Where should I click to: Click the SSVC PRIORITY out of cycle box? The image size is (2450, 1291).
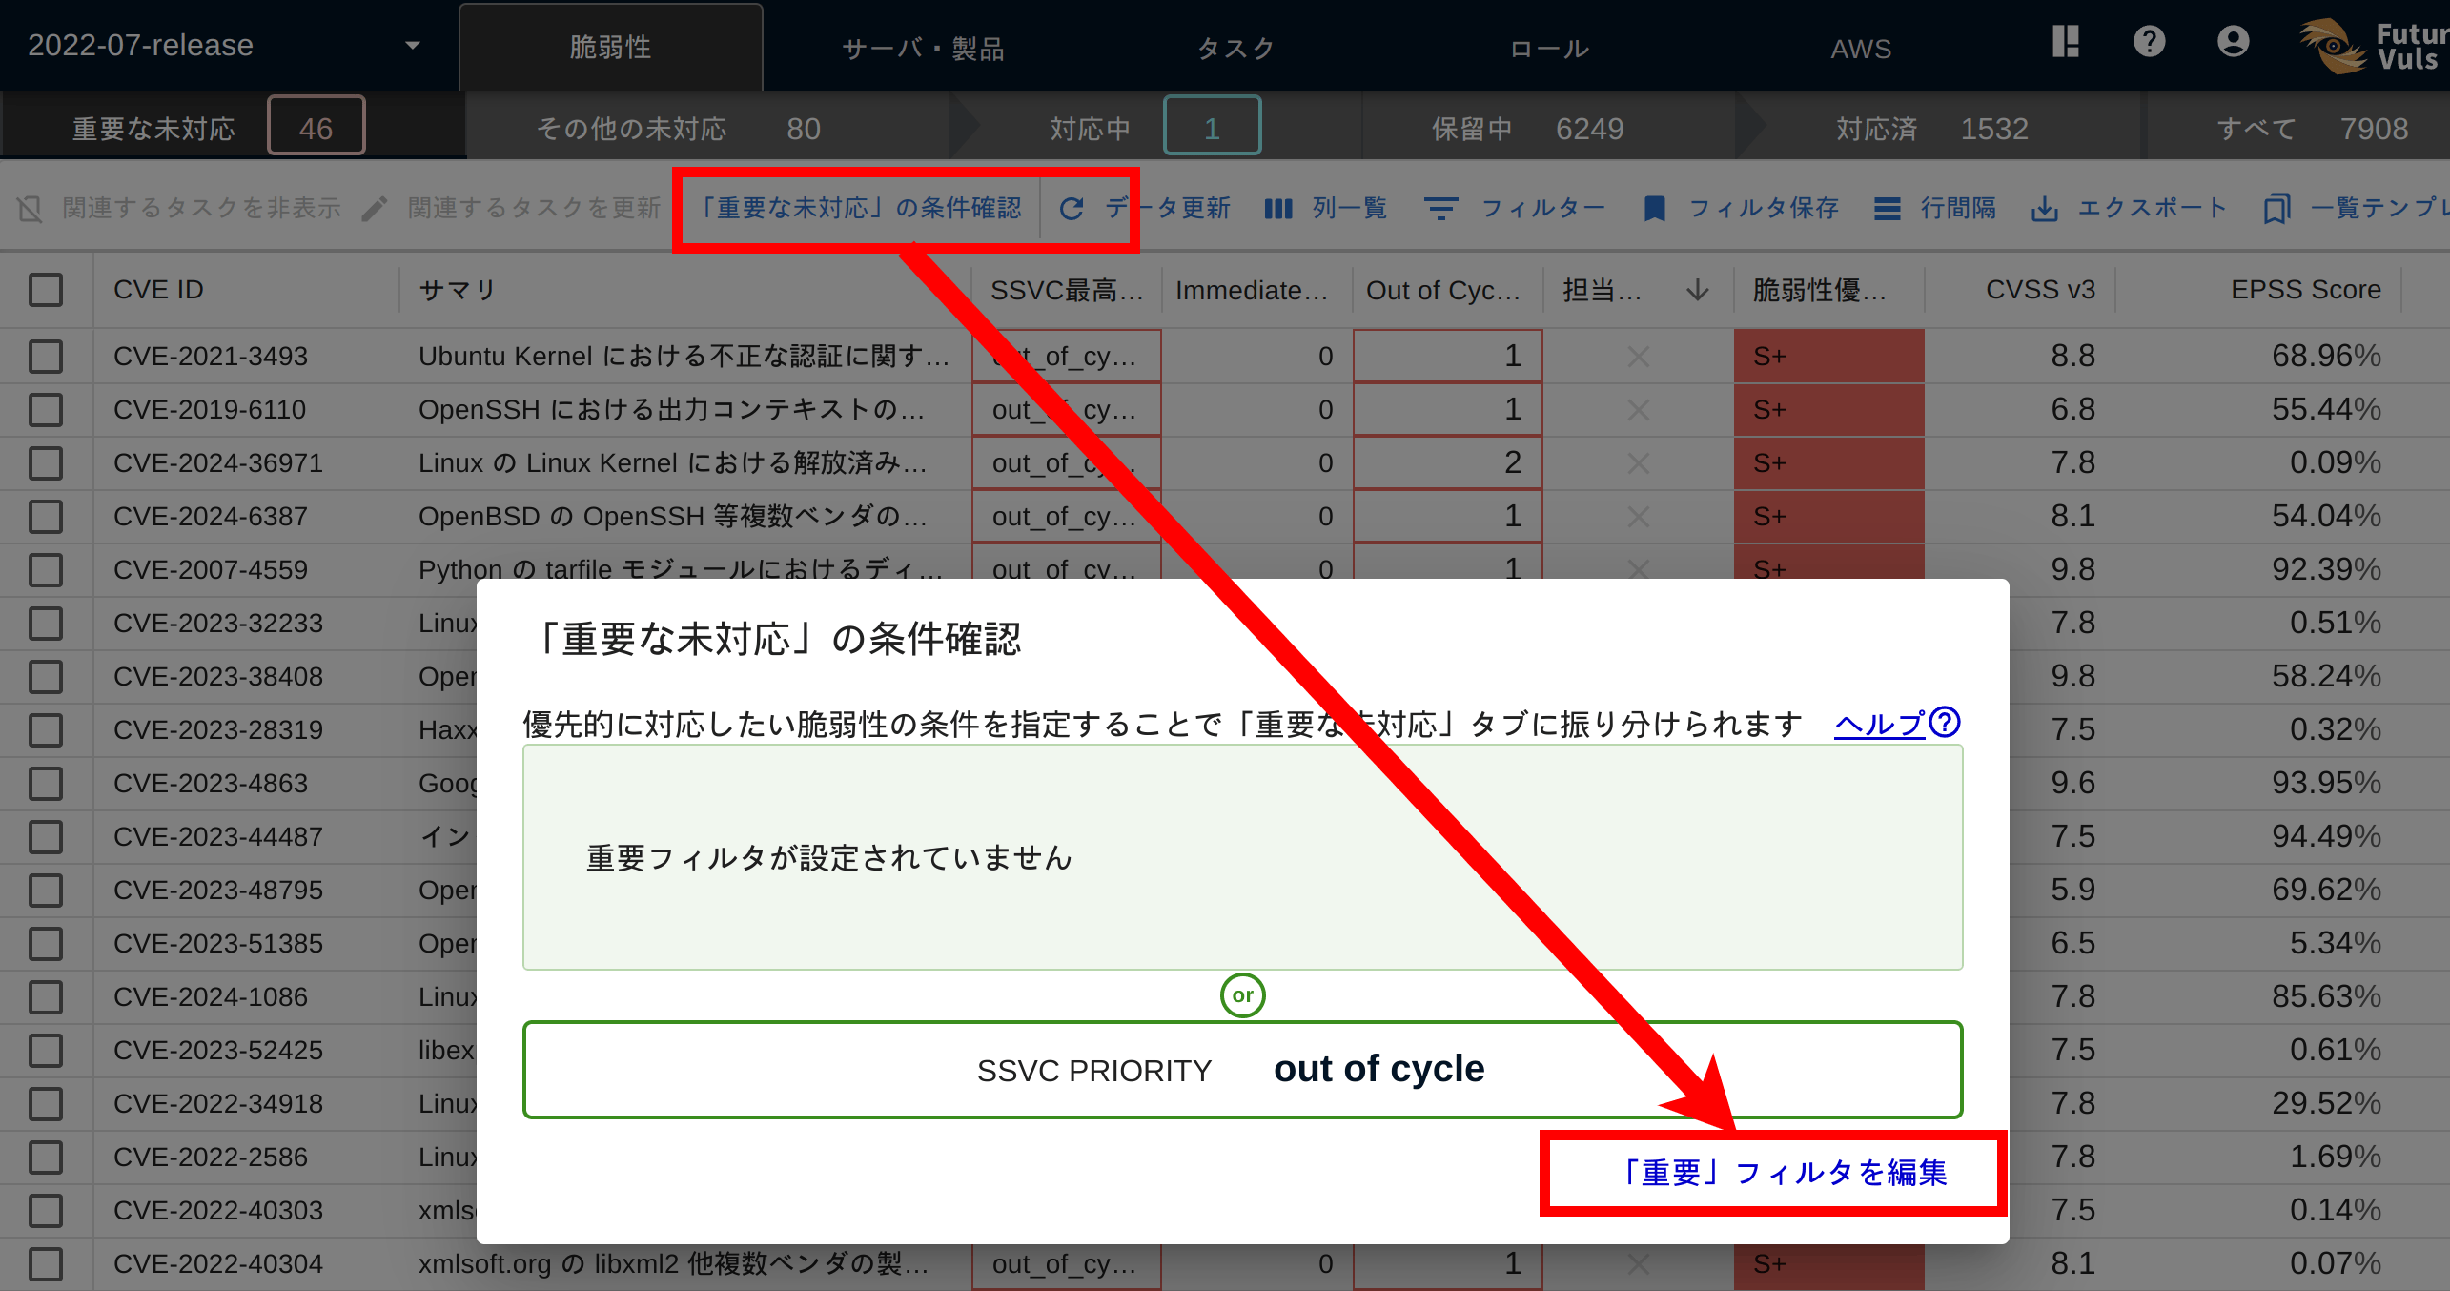click(1242, 1070)
